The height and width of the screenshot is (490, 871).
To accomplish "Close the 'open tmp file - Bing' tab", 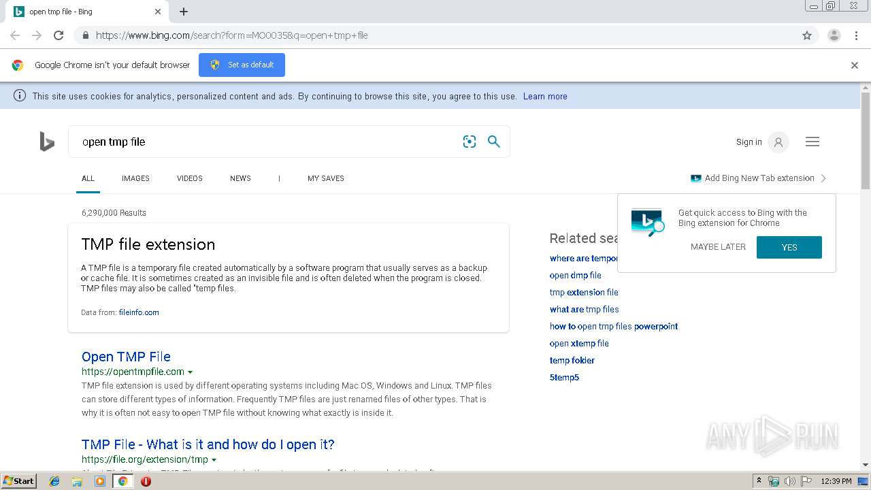I will [x=158, y=12].
